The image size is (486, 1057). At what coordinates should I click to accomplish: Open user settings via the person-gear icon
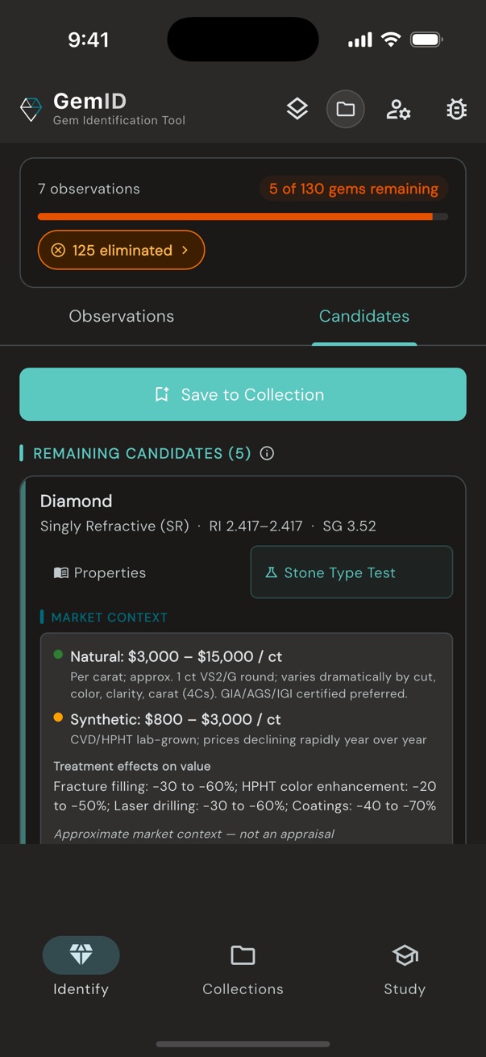click(398, 109)
